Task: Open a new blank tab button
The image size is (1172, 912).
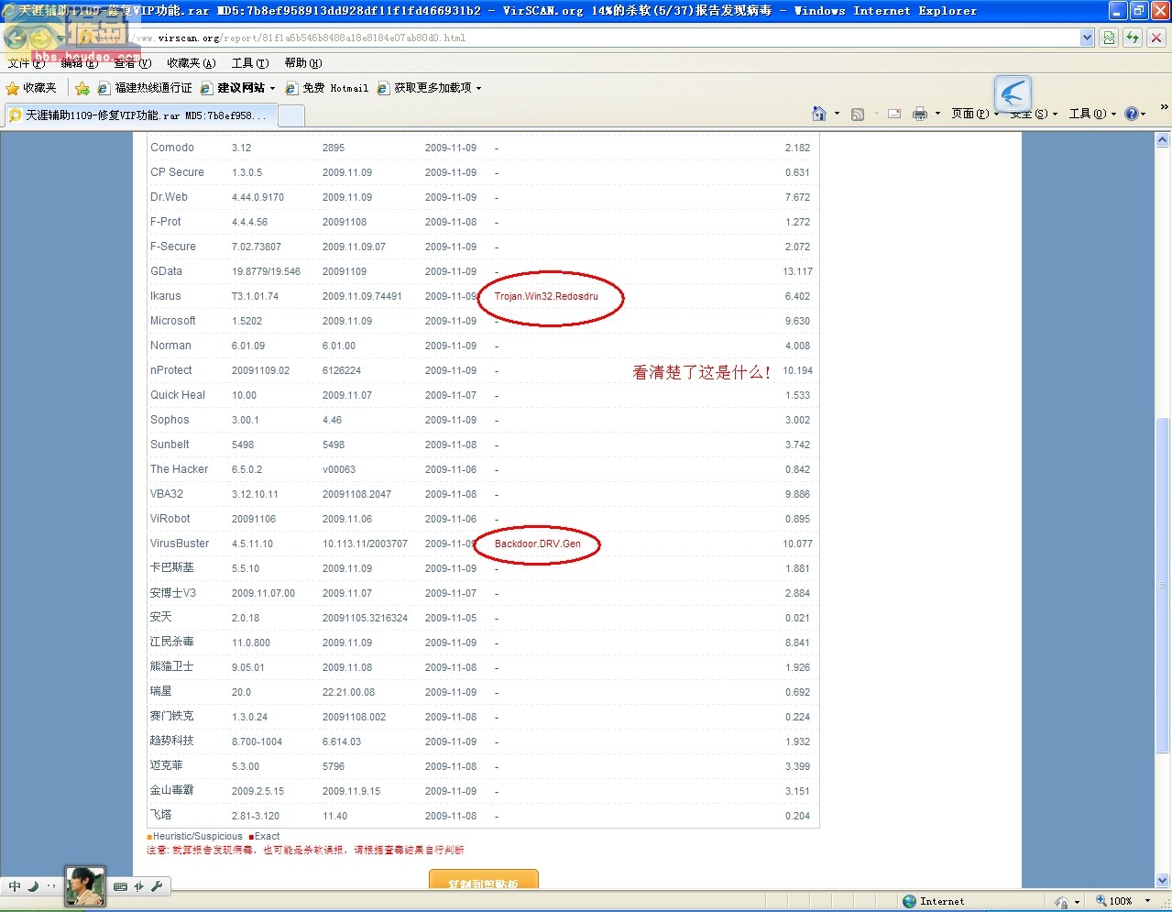Action: coord(290,115)
